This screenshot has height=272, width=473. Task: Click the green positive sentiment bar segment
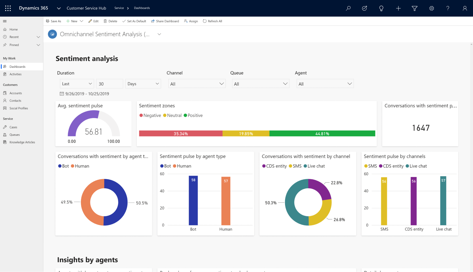point(322,134)
